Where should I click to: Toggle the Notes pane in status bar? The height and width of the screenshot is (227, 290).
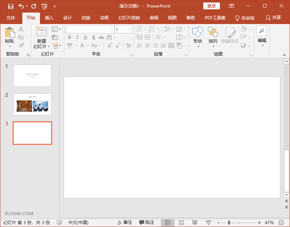point(125,223)
